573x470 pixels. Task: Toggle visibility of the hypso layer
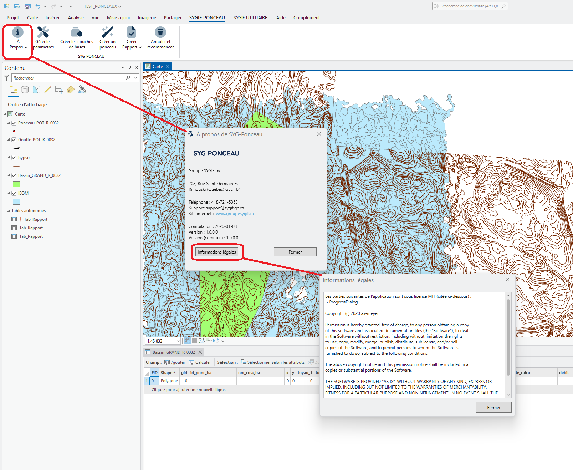point(14,158)
